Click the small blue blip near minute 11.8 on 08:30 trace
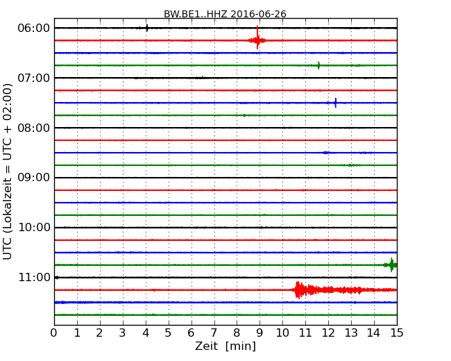The image size is (451, 361). [325, 153]
